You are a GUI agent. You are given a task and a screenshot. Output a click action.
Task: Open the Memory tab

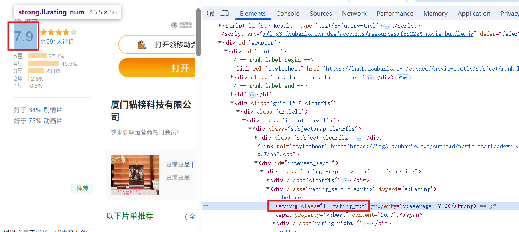[435, 13]
